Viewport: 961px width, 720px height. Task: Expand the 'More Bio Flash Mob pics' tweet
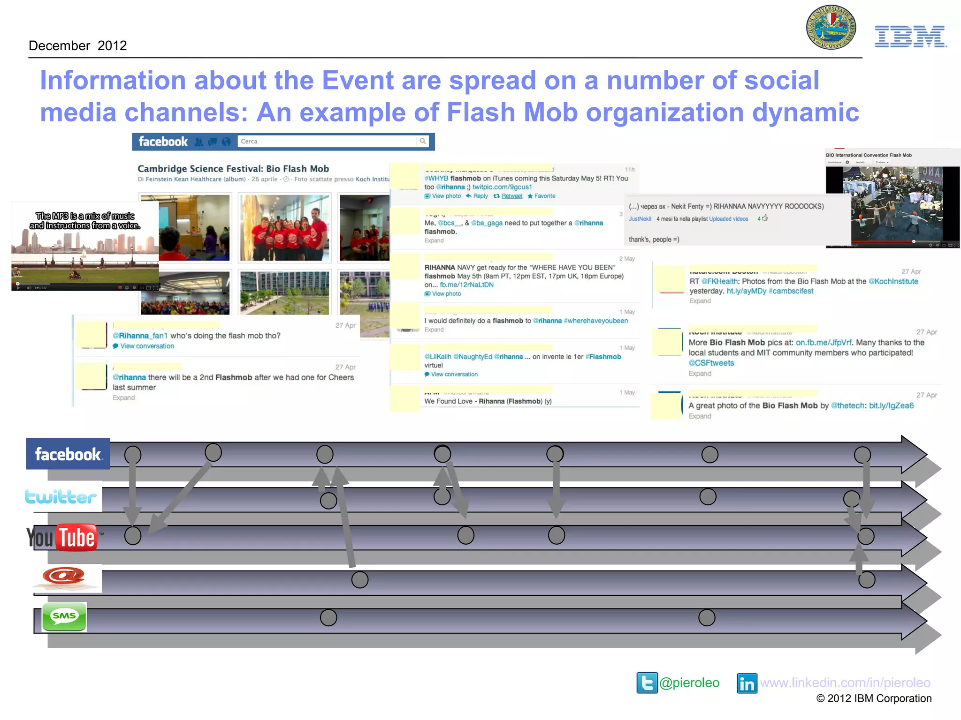(700, 374)
